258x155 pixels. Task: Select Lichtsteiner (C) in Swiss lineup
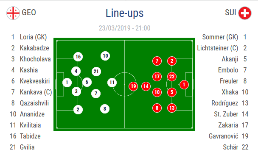pyautogui.click(x=218, y=48)
